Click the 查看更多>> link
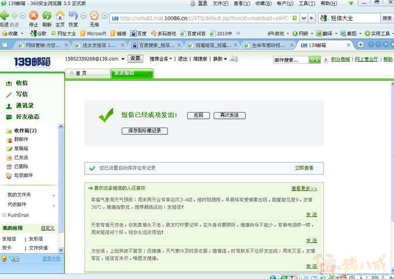 coord(304,188)
